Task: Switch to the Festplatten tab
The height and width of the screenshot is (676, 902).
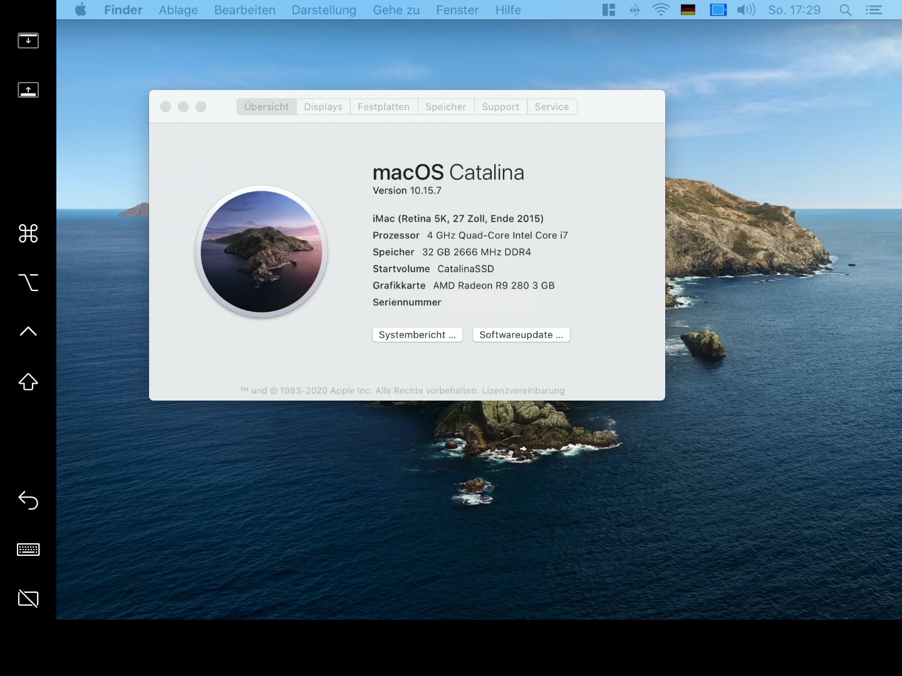Action: tap(383, 107)
